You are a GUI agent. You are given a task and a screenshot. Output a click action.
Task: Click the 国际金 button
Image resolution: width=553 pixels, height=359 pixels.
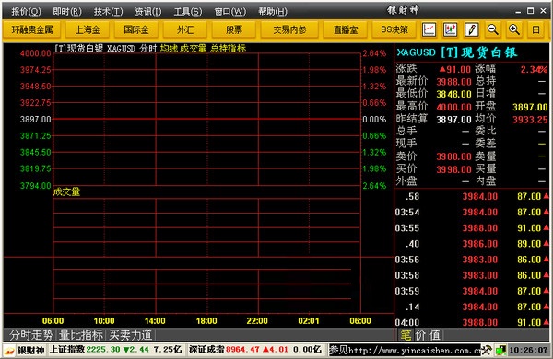[136, 29]
